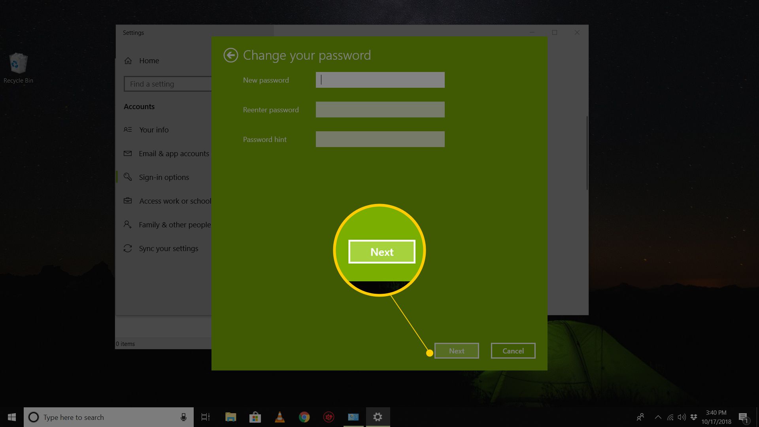Click the Settings gear taskbar icon

(378, 417)
